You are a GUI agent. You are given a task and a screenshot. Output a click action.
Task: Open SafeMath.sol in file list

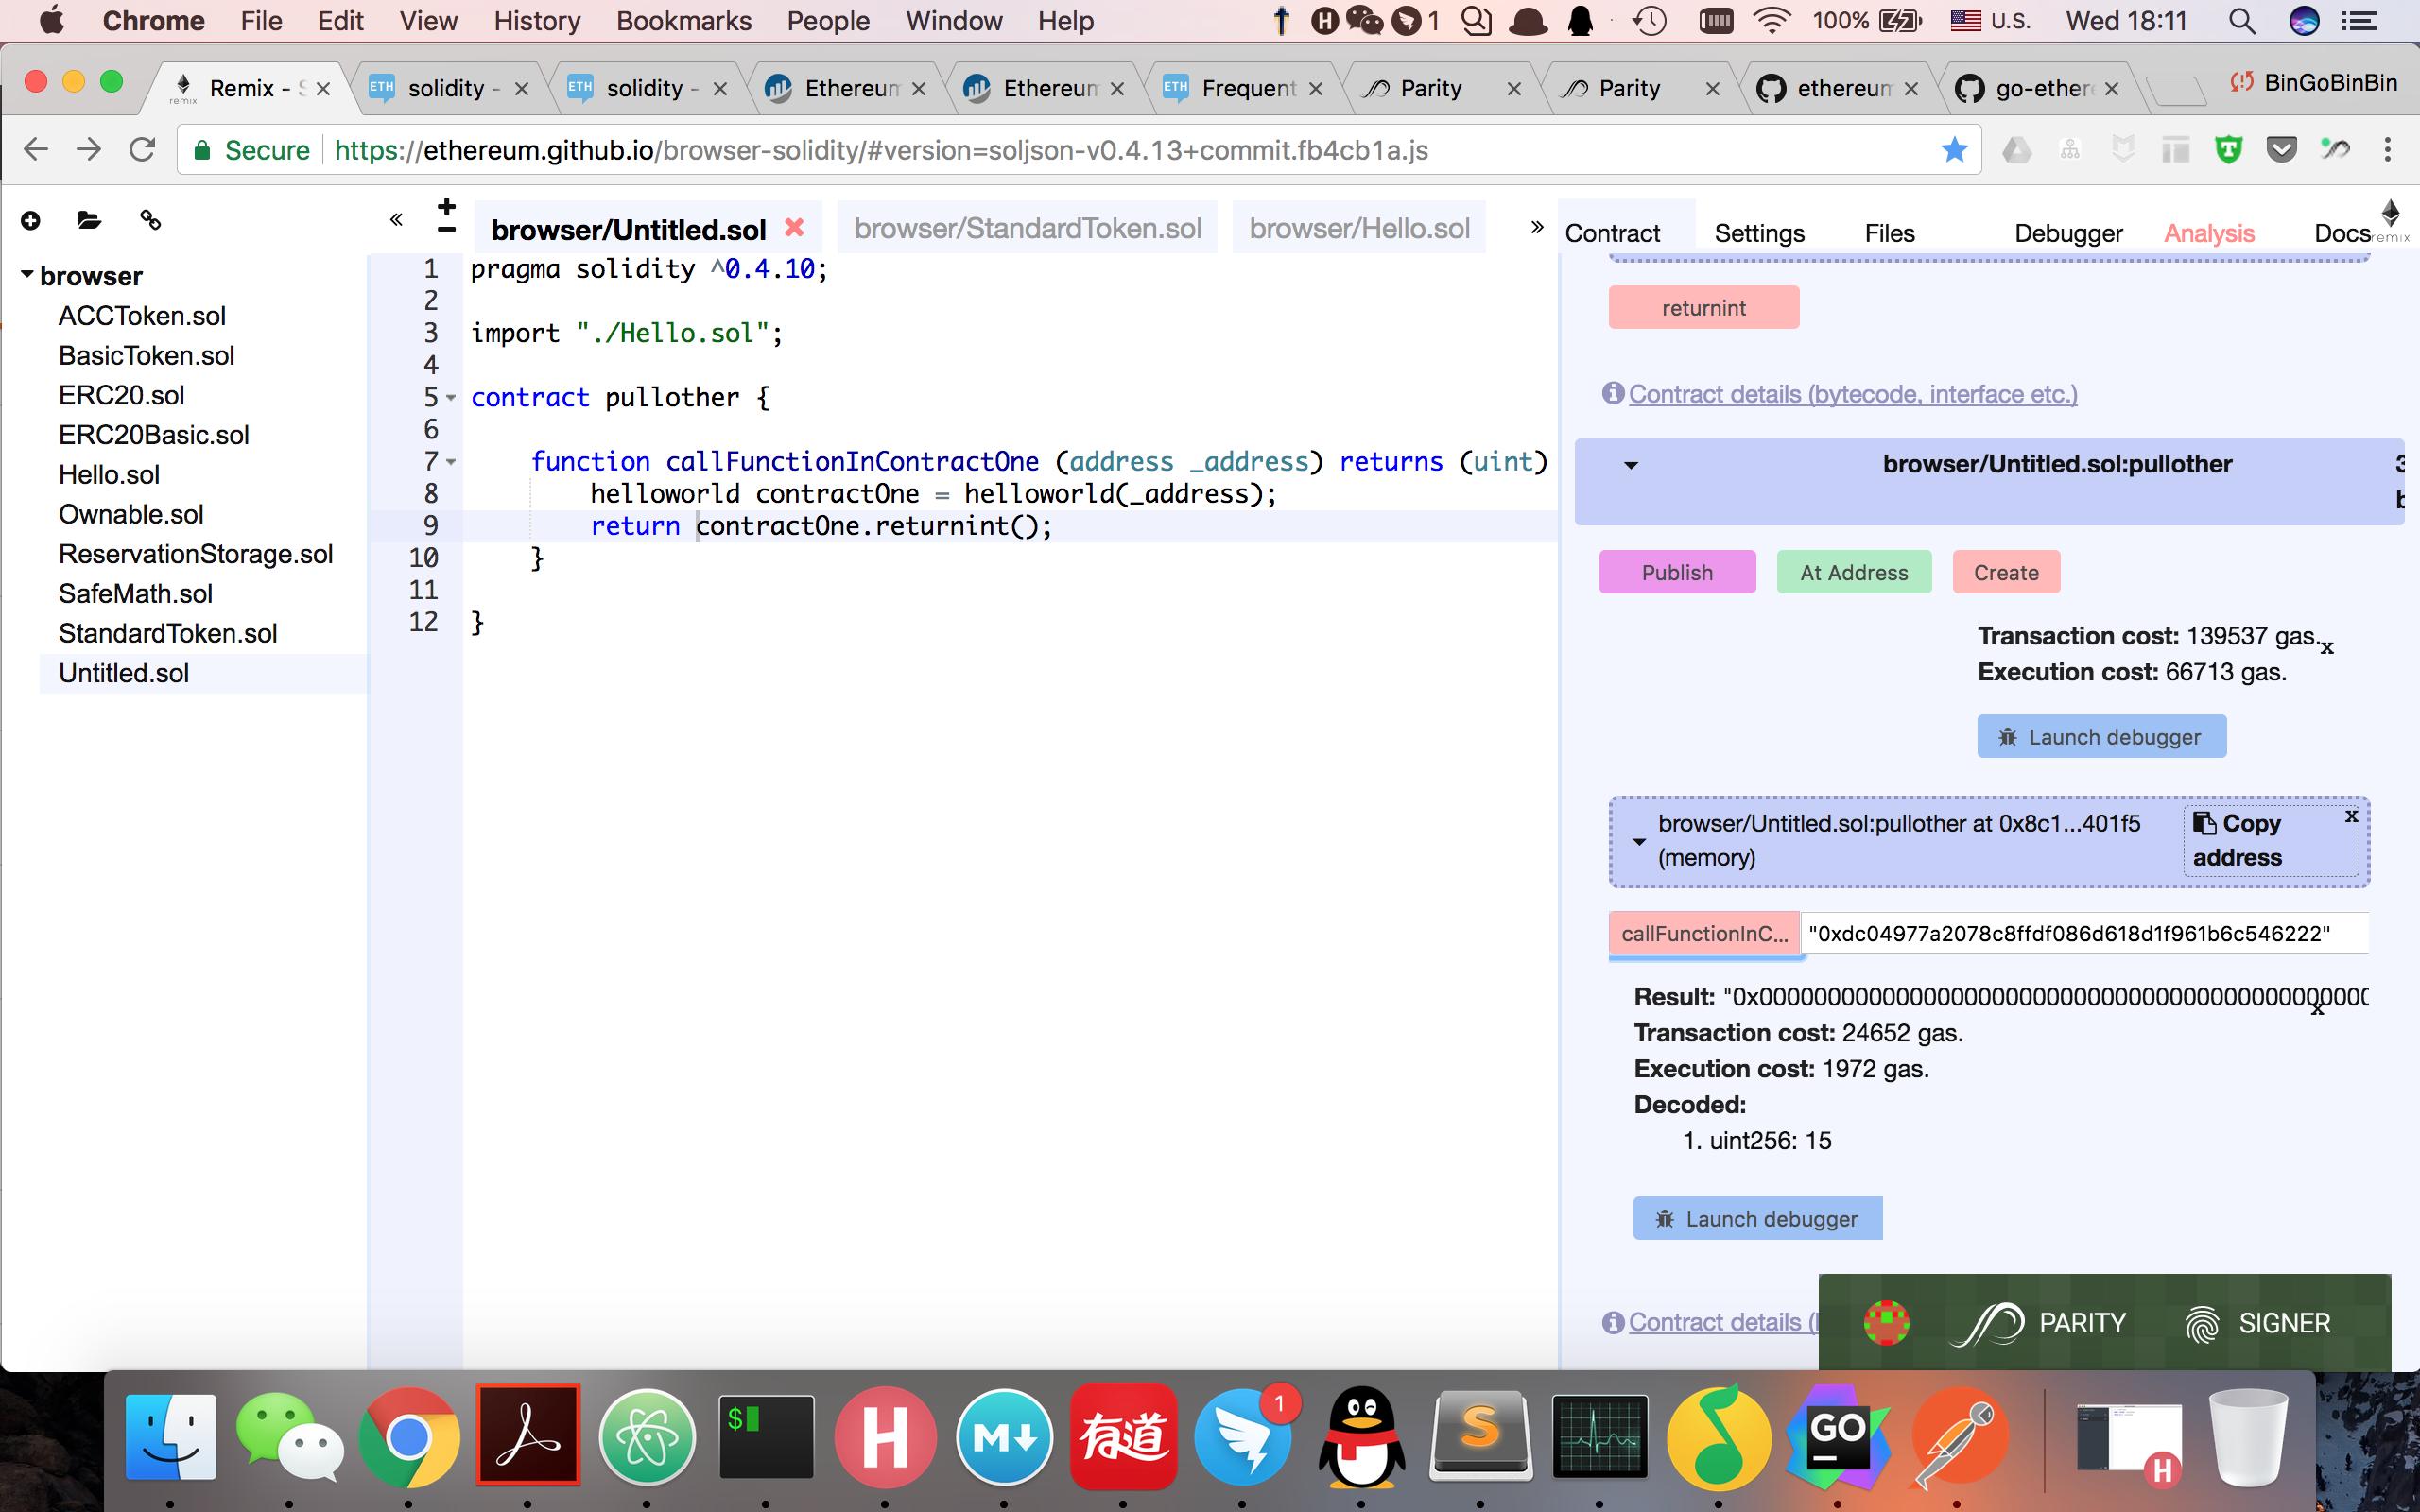[135, 594]
